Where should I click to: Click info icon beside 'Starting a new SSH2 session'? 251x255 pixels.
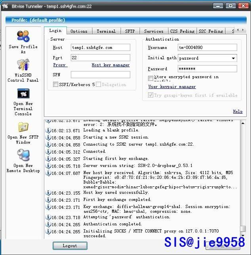click(x=48, y=137)
